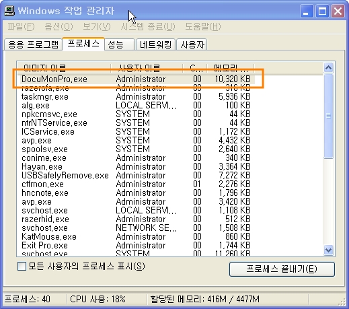Select the razerhid.exe process
The width and height of the screenshot is (349, 309).
click(x=136, y=219)
